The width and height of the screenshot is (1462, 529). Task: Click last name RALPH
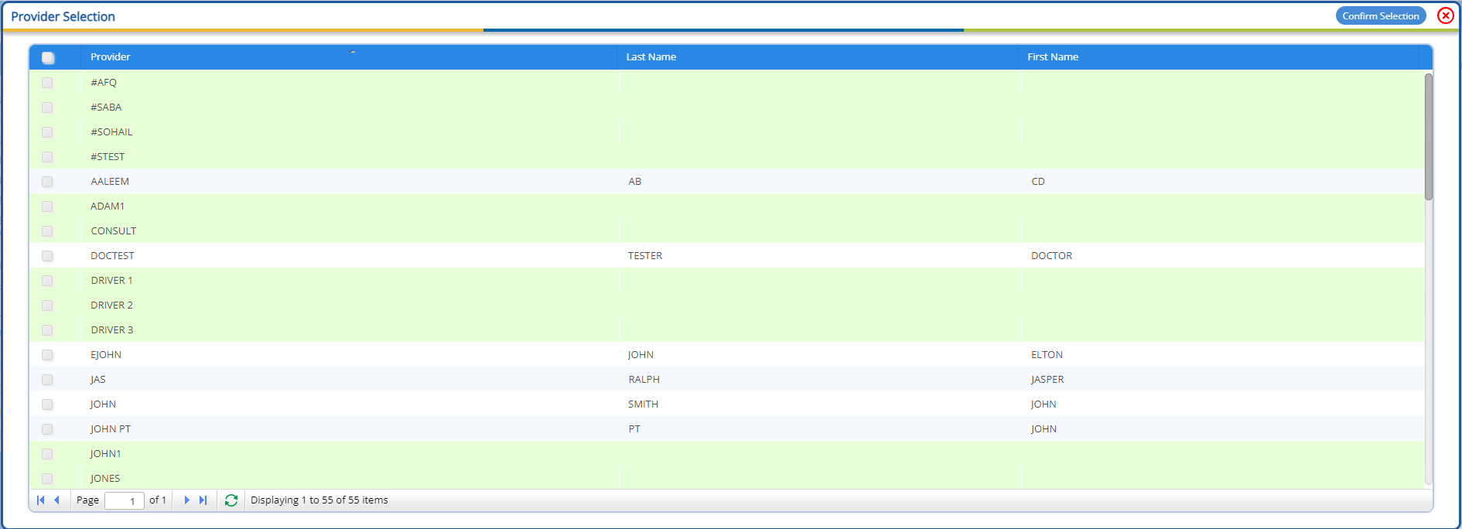[644, 380]
